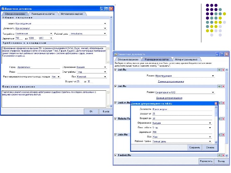231x173 pixels.
Task: Open Должность dropdown in left window
Action: pyautogui.click(x=105, y=28)
